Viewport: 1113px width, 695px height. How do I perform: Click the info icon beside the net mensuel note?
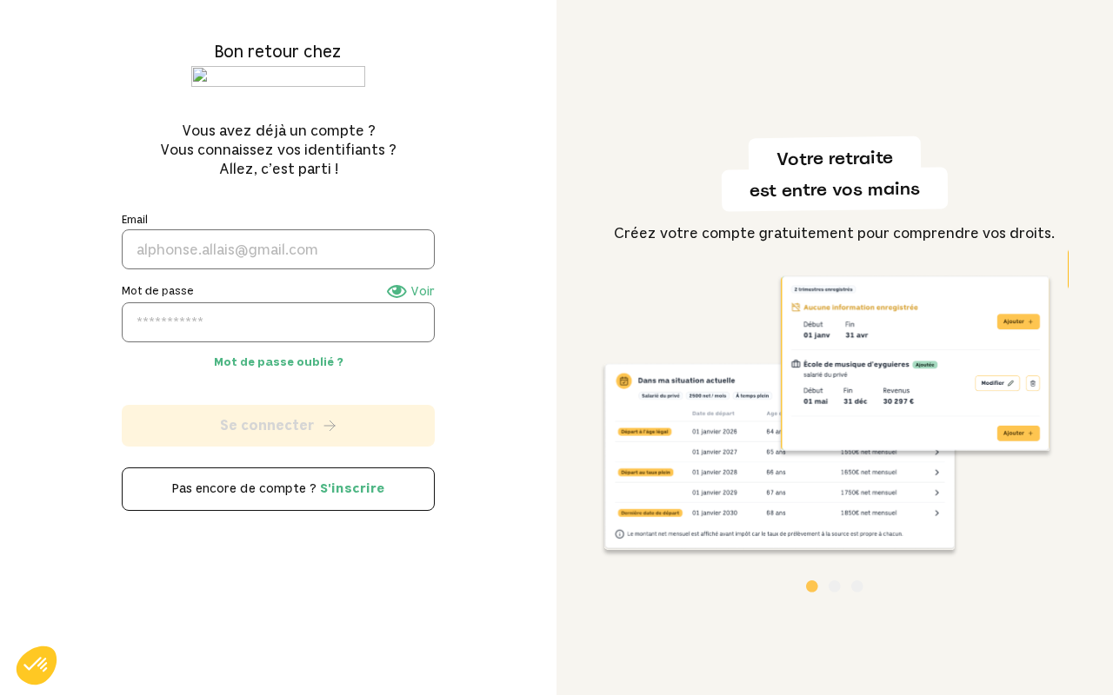(620, 533)
